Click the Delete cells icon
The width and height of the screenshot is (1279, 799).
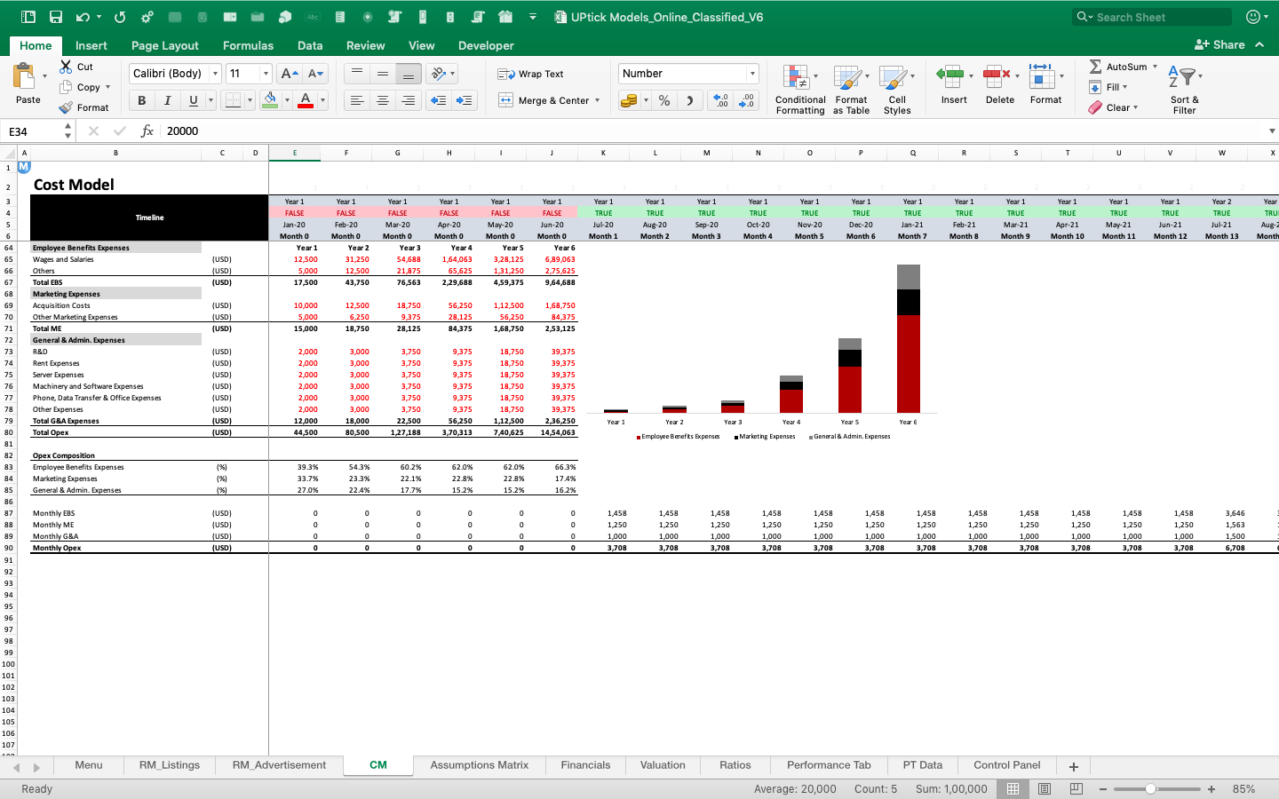point(996,76)
